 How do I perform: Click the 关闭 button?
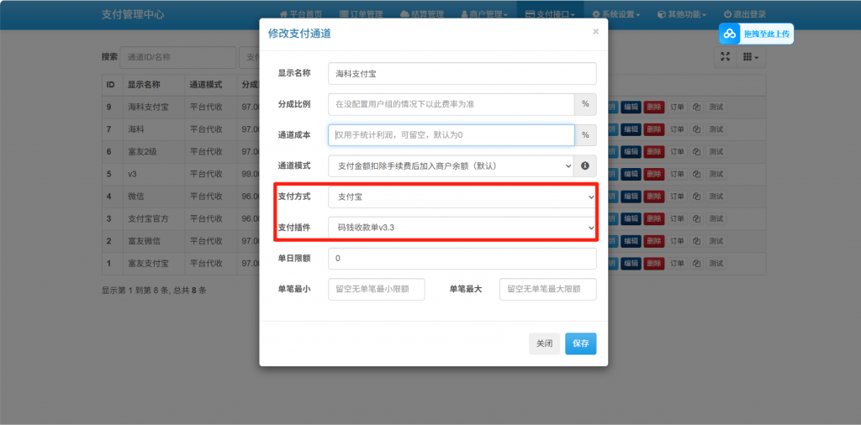[x=544, y=344]
